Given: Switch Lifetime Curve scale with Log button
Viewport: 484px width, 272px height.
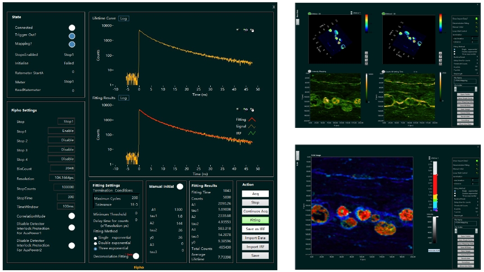Looking at the screenshot, I should click(x=123, y=18).
